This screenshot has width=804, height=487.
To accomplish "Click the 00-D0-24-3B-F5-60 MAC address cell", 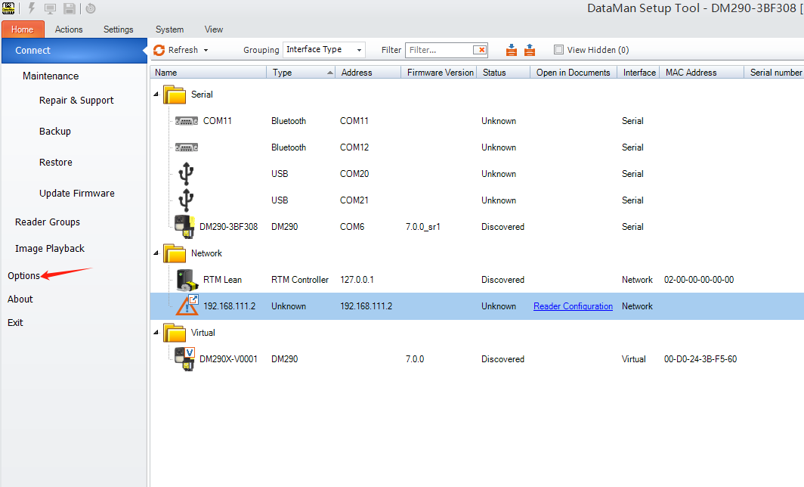I will coord(700,359).
